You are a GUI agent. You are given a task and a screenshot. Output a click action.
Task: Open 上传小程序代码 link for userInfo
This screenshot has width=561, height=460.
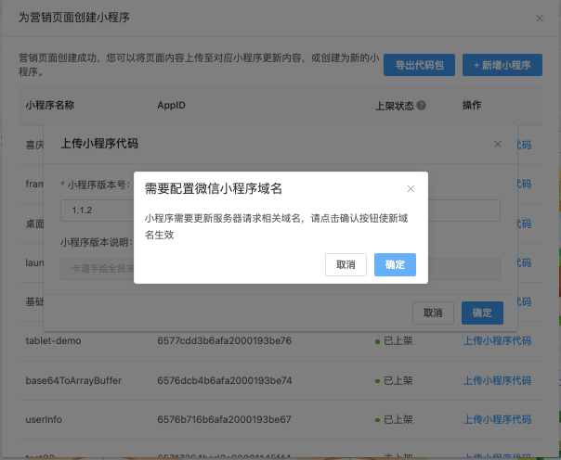tap(497, 419)
